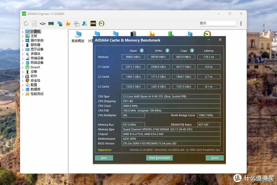Viewport: 277px width, 185px height.
Task: Select 多媒体 in the tree
Action: click(x=35, y=54)
